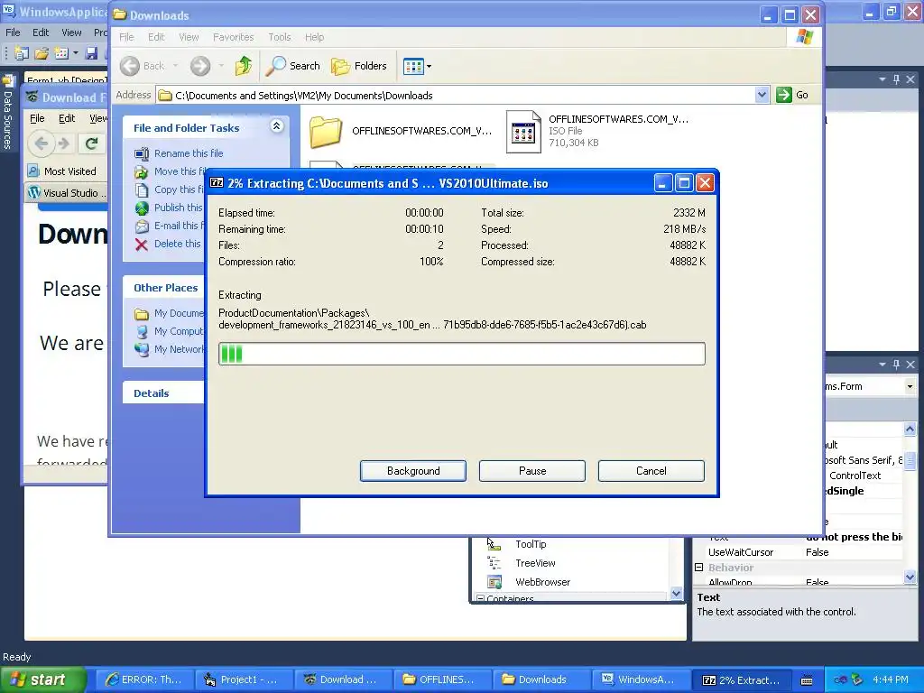Viewport: 924px width, 693px height.
Task: Click the Publish this file globe icon
Action: coord(142,208)
